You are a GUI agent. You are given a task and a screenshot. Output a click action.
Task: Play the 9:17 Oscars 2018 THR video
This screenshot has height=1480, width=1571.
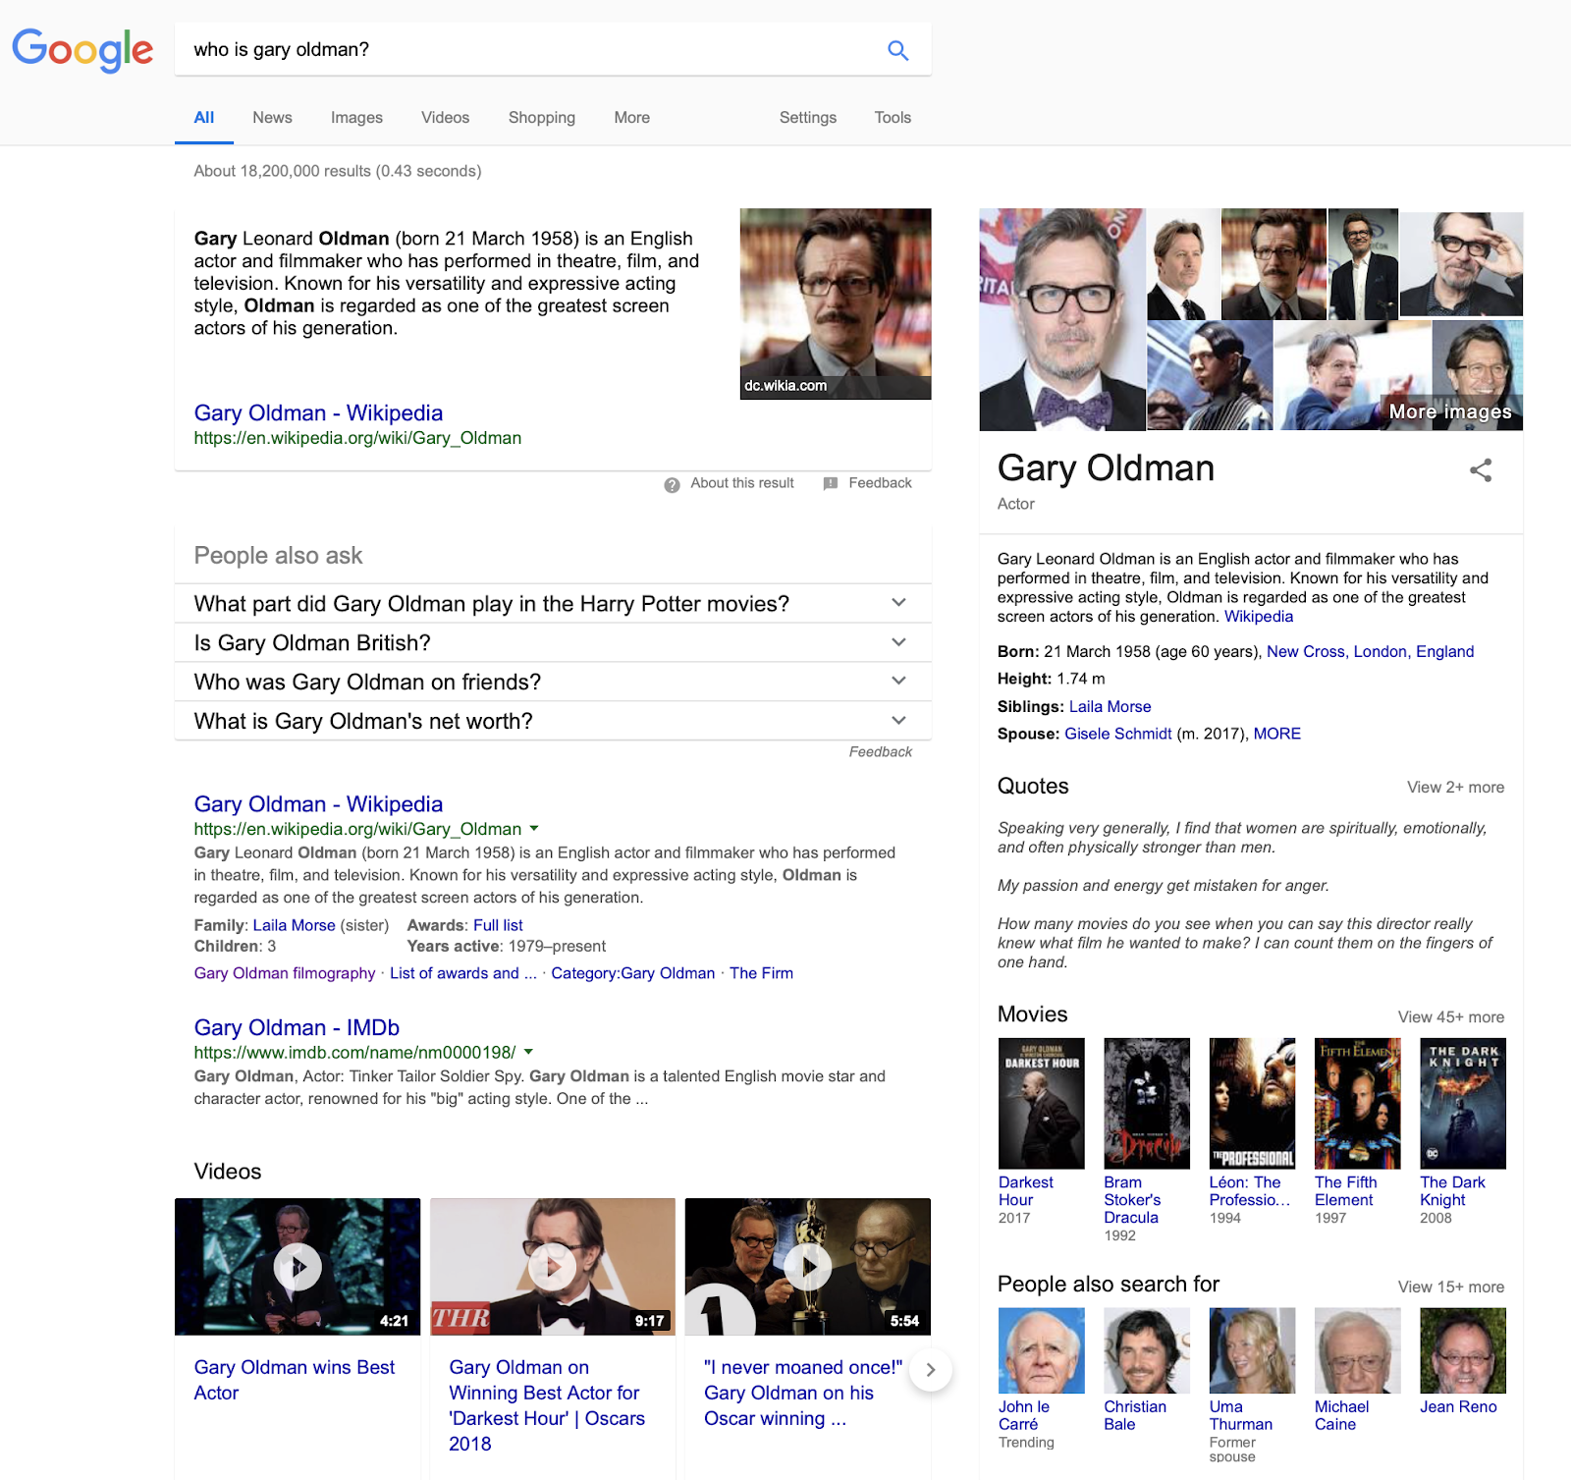tap(553, 1267)
